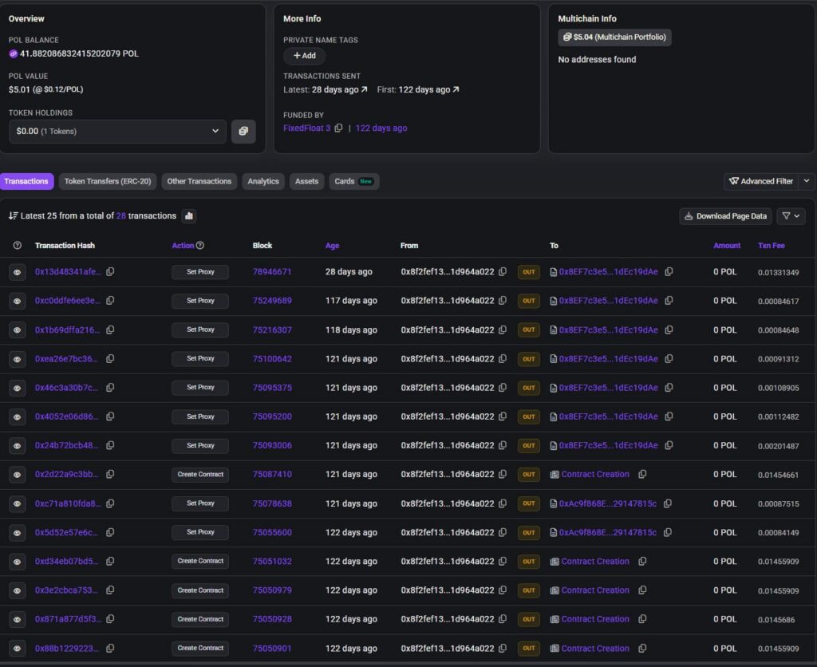Open the Cards tab
817x667 pixels.
tap(353, 181)
